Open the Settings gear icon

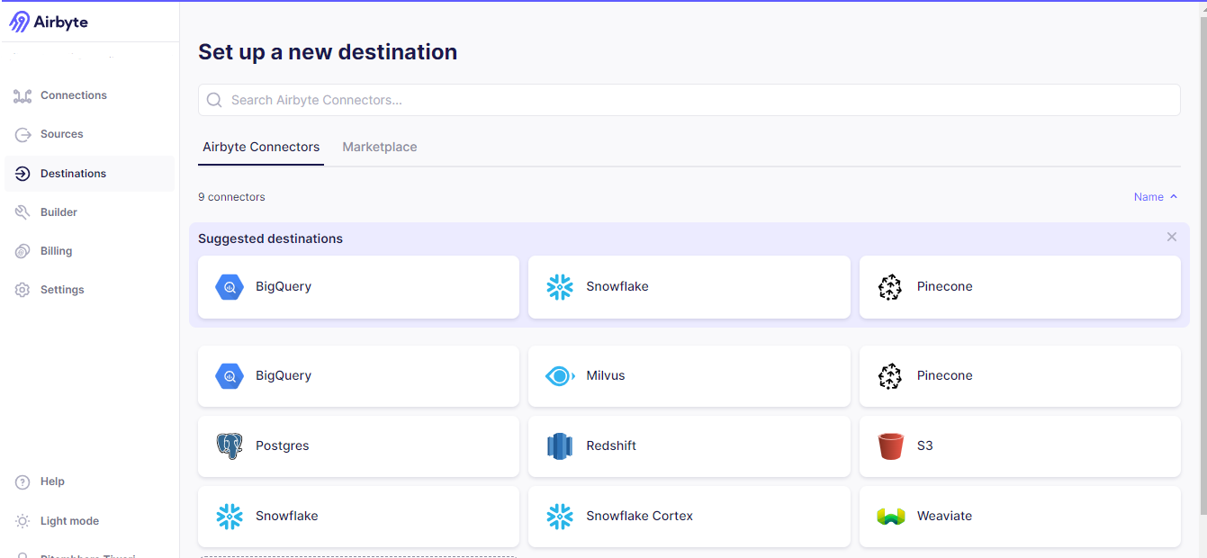point(23,290)
